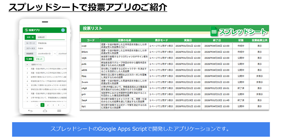282x138 pixels.
Task: Click the keyword field containing 学級委員長
Action: 51,43
